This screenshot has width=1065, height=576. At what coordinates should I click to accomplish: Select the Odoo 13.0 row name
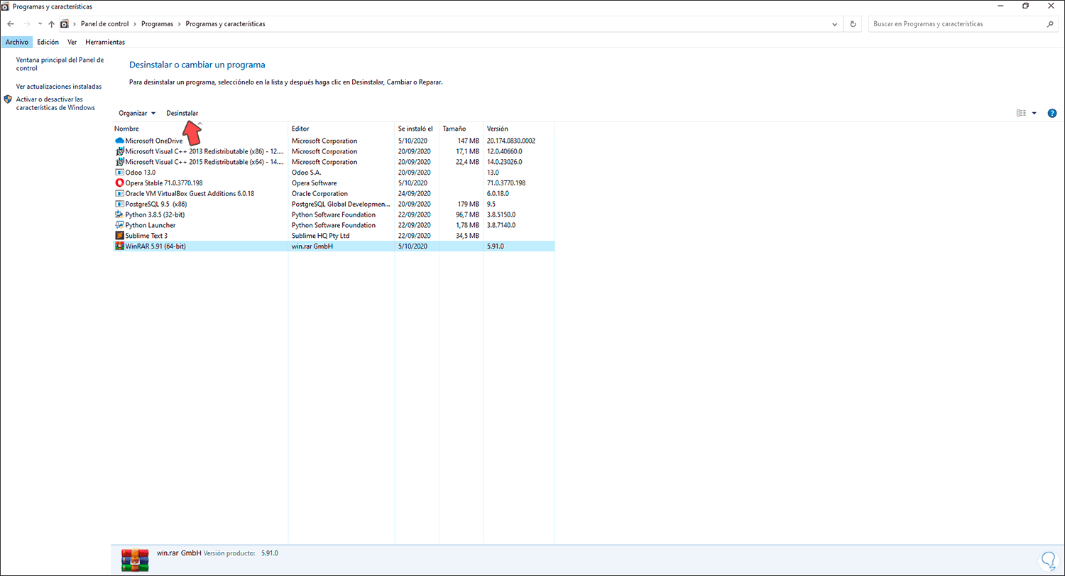pos(141,173)
